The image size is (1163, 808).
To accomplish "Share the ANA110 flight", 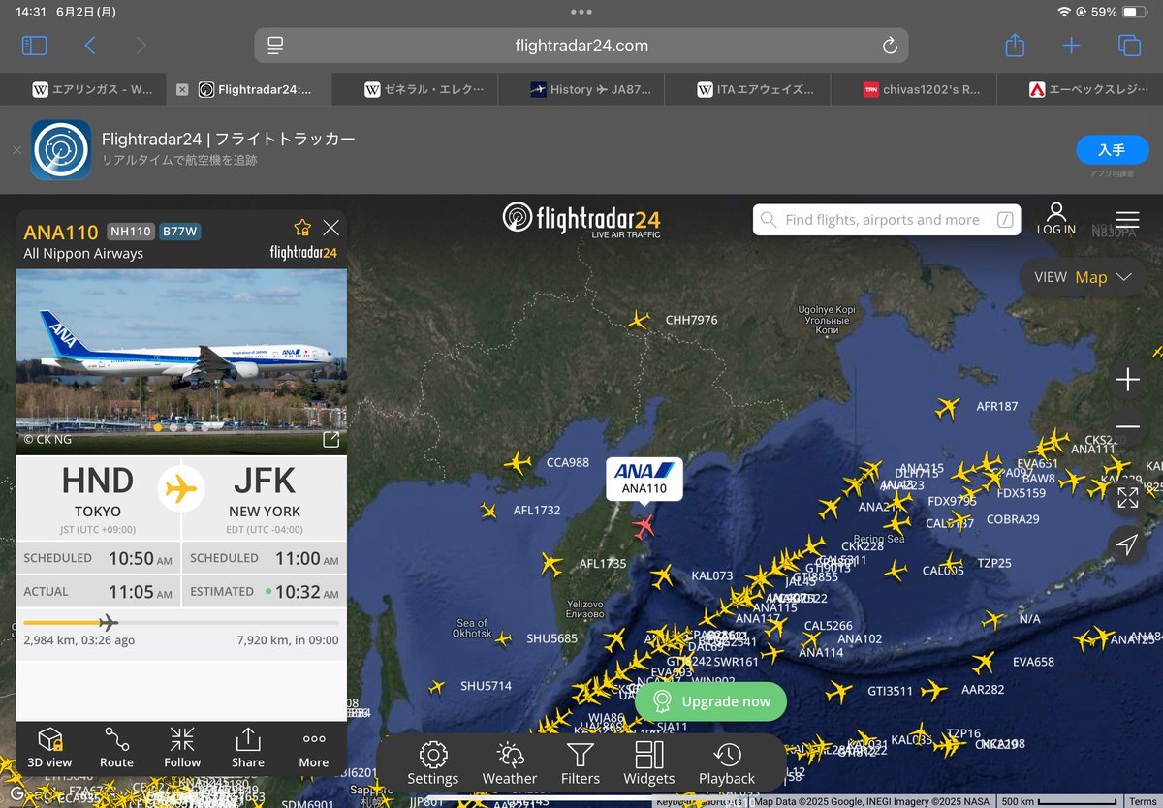I will click(248, 747).
